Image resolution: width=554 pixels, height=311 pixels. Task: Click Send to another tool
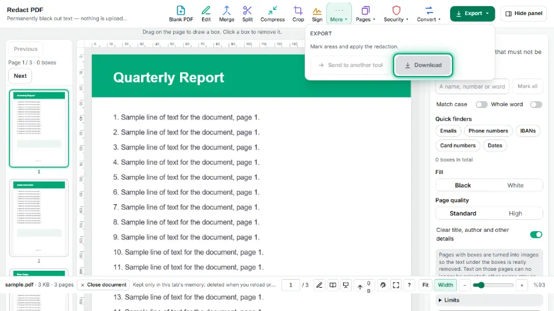coord(351,65)
